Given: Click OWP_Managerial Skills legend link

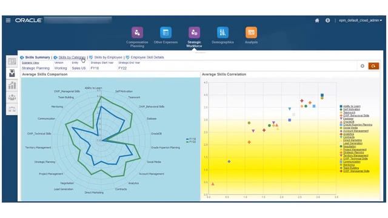Looking at the screenshot, I should coord(356,171).
